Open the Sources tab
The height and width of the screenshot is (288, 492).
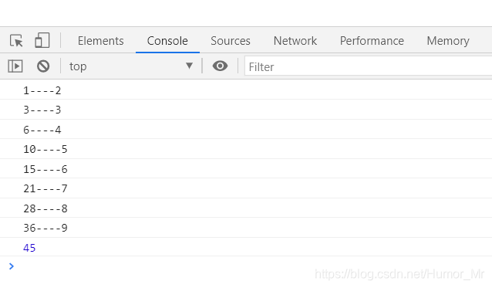[x=231, y=41]
